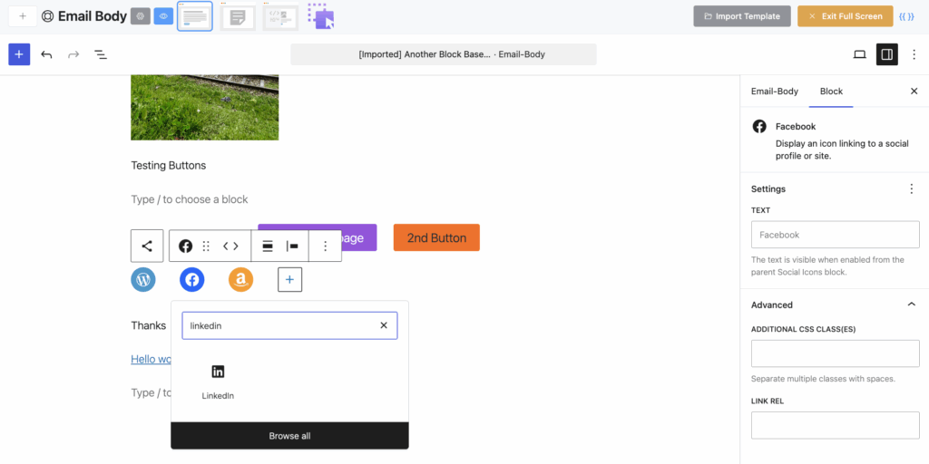929x464 pixels.
Task: Click the WordPress social icon
Action: pos(143,280)
